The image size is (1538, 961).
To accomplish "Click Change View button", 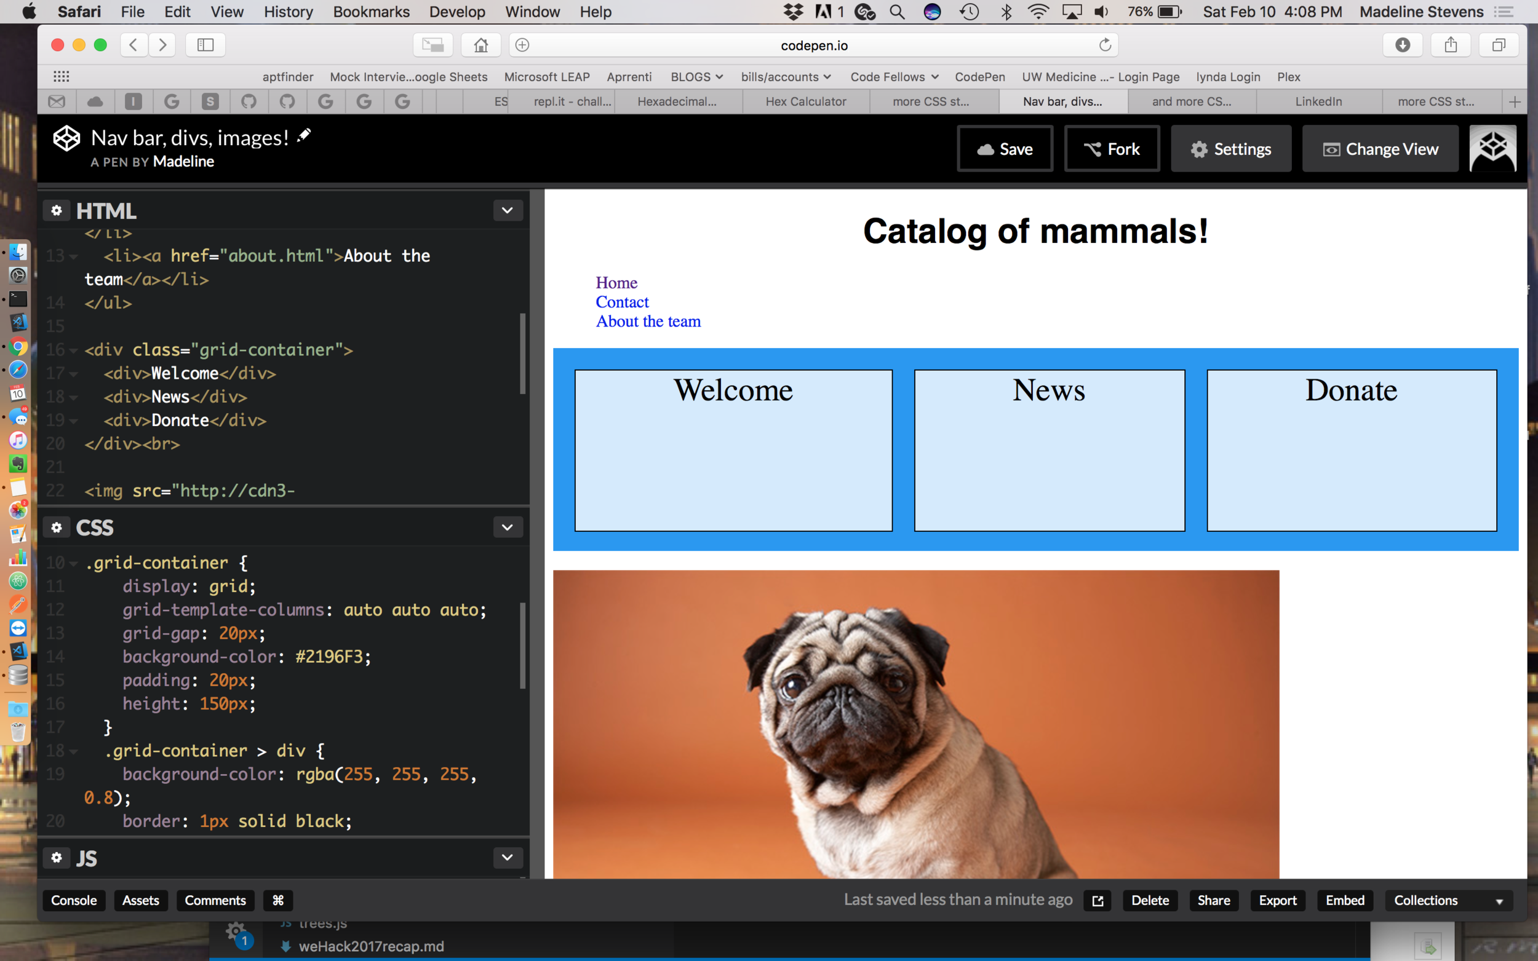I will (x=1381, y=149).
